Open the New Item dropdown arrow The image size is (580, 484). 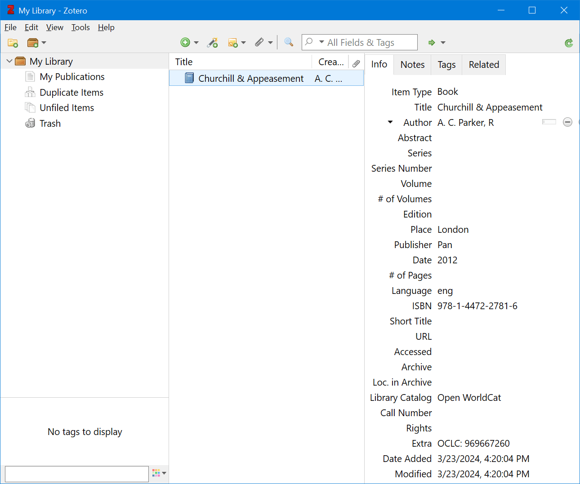point(196,42)
